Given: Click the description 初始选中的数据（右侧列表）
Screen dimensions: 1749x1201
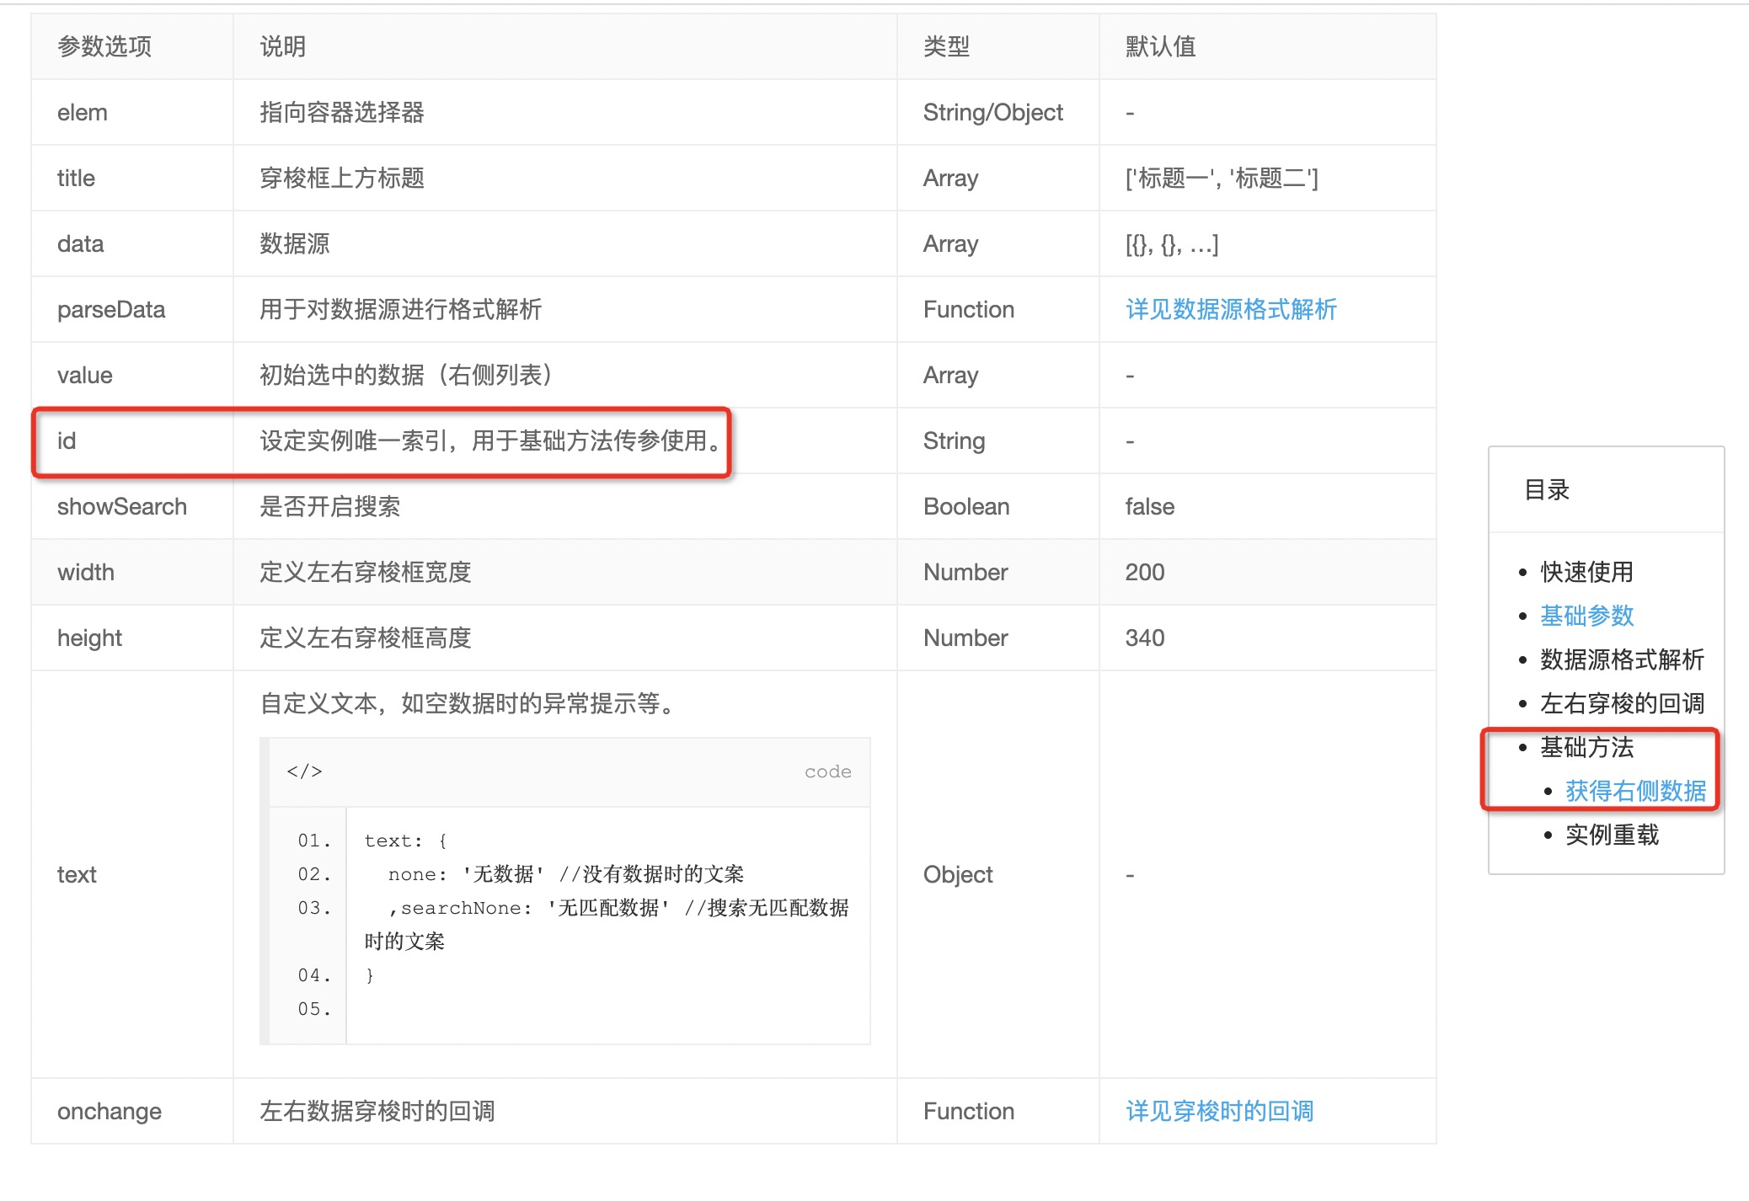Looking at the screenshot, I should (406, 375).
